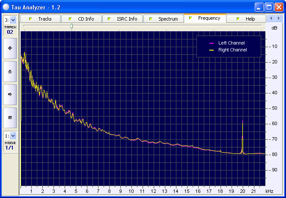Click the slider thumb above the graph
Image resolution: width=286 pixels, height=198 pixels.
(71, 26)
